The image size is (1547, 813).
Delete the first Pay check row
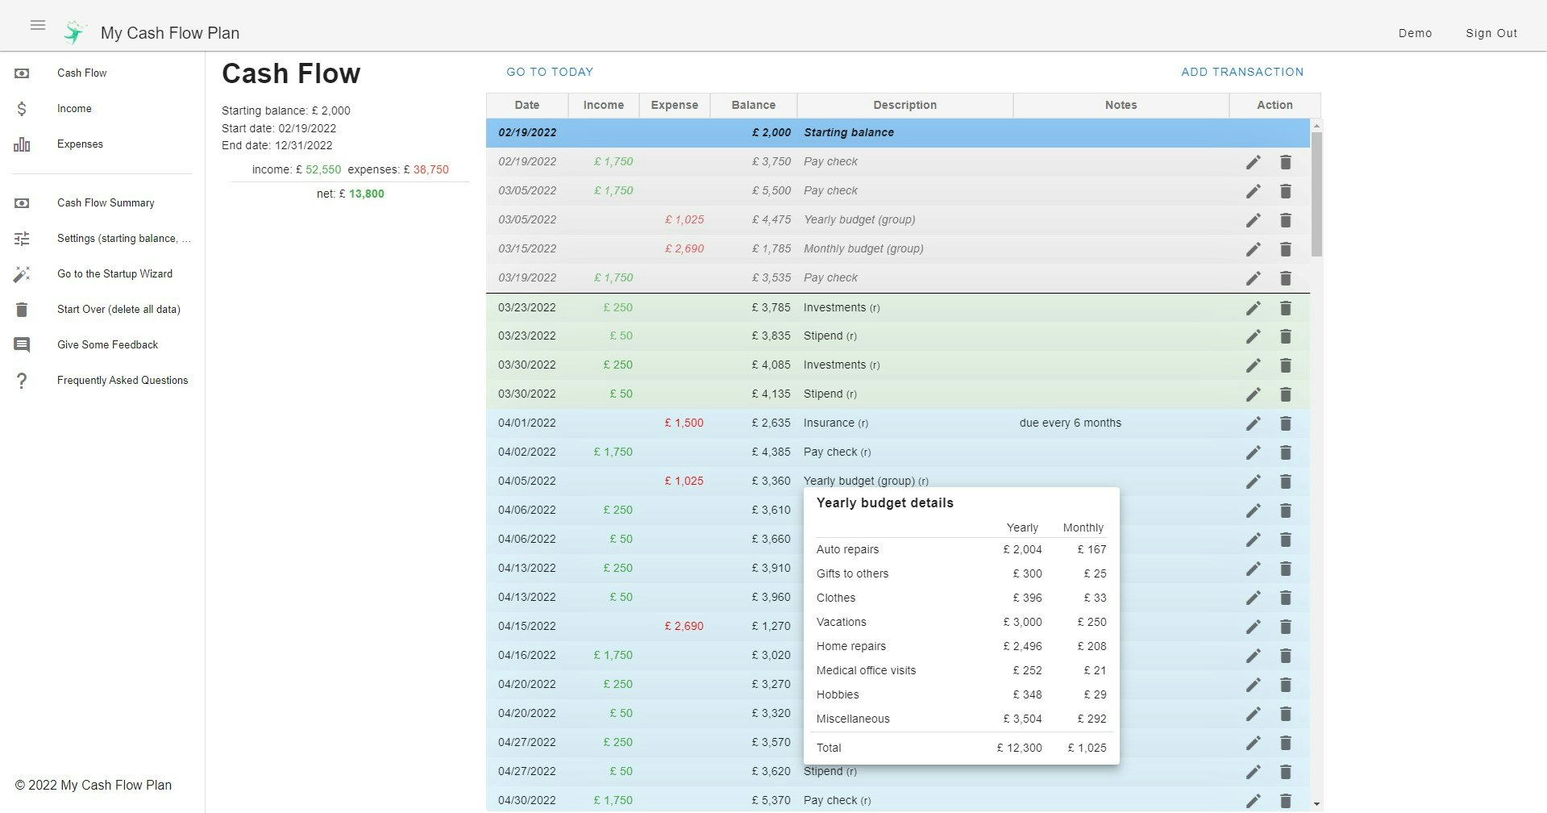point(1286,161)
